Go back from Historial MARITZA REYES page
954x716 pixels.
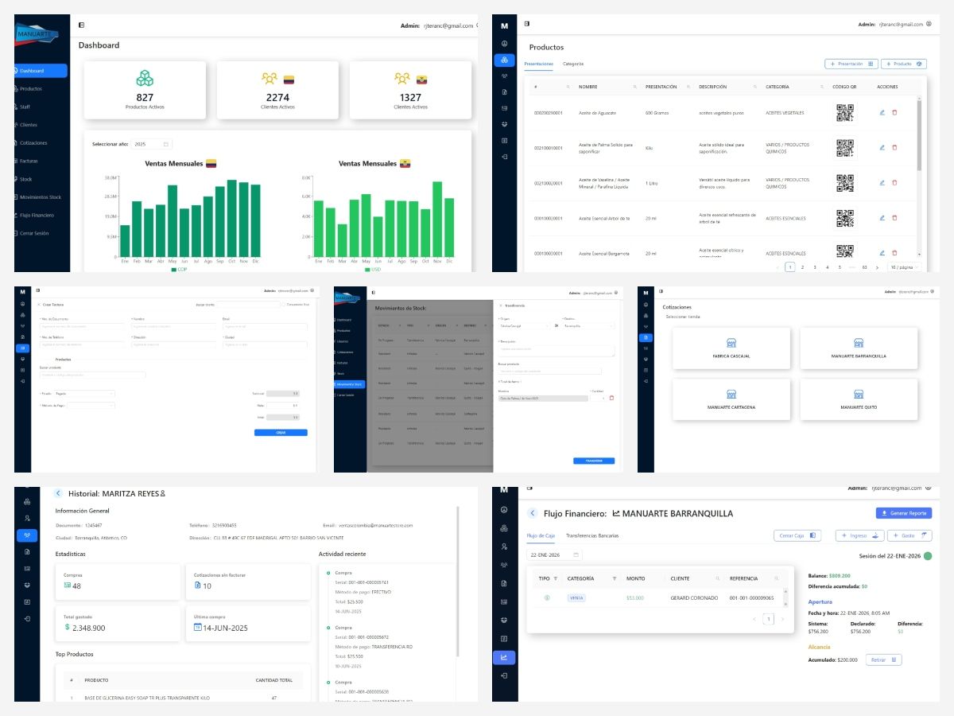pos(58,493)
